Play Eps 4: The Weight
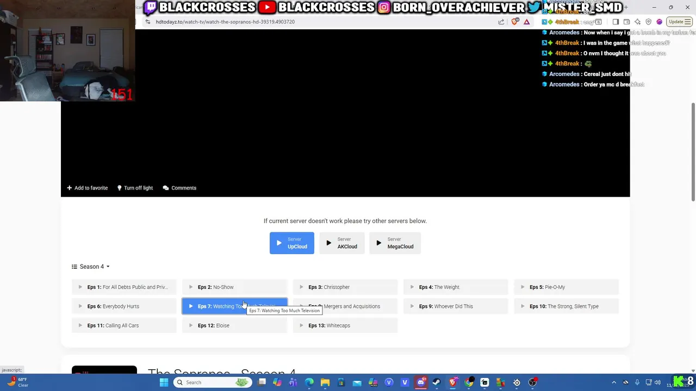Screen dimensions: 696x391 [456, 287]
